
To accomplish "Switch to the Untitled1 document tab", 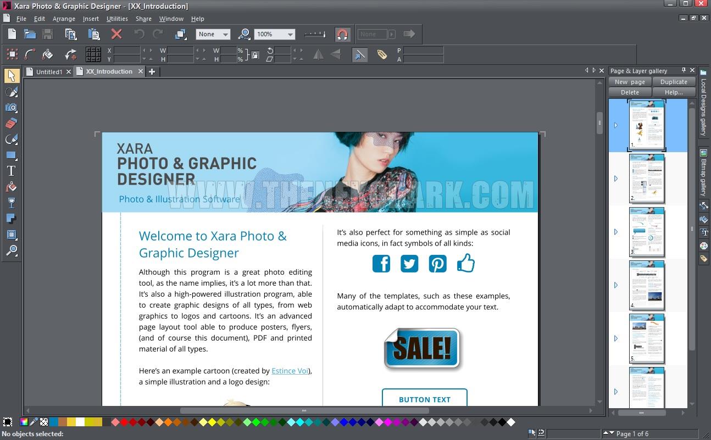I will (49, 71).
